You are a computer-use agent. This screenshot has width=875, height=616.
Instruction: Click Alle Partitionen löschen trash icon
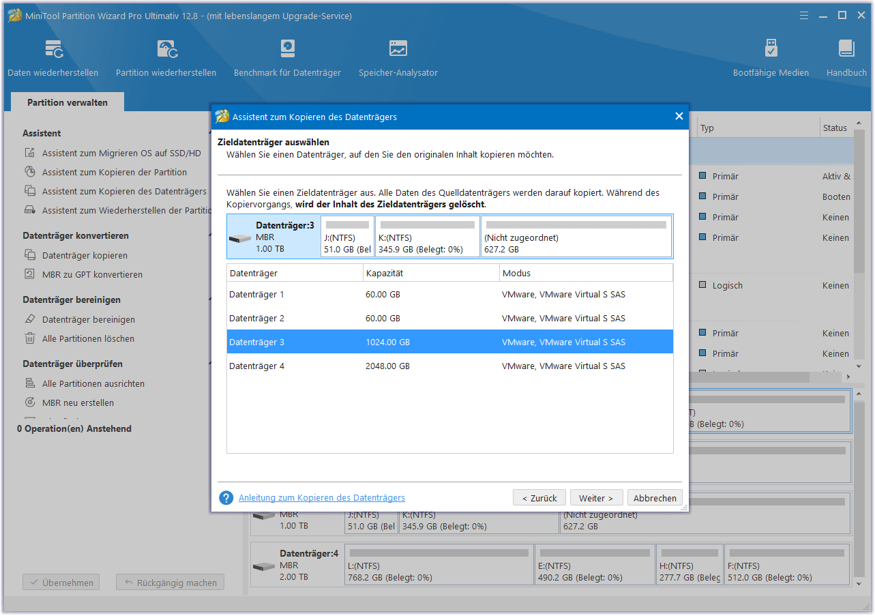pos(30,338)
